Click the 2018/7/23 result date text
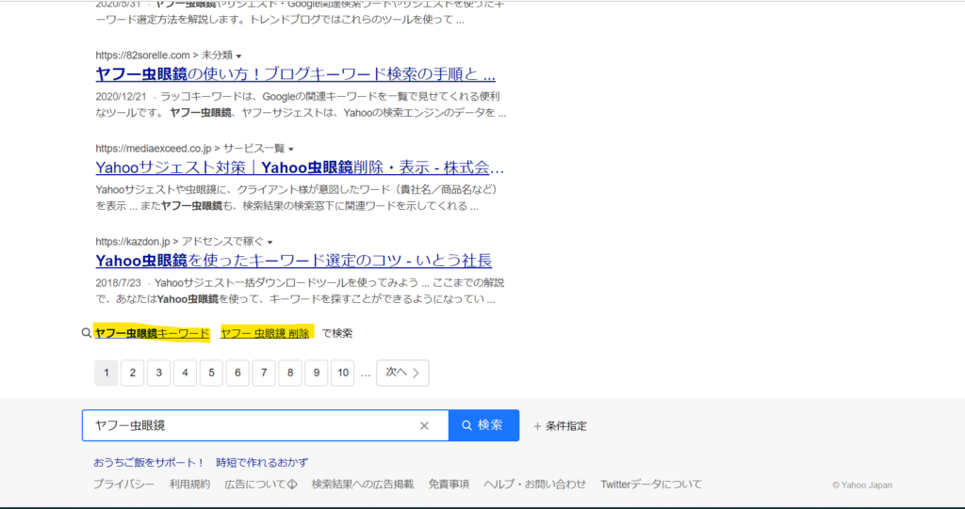Image resolution: width=965 pixels, height=509 pixels. (x=118, y=283)
